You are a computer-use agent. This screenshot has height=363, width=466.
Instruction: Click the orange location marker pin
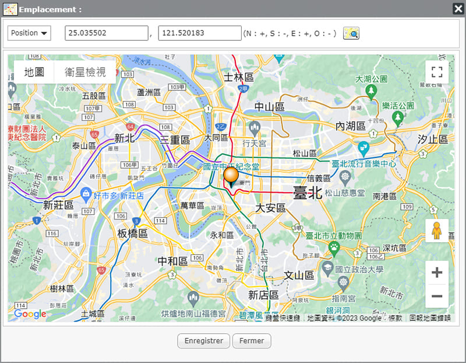coord(231,176)
